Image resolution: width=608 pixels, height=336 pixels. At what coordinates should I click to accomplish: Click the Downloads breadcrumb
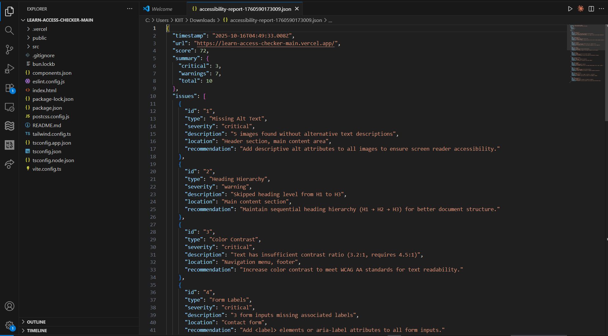pyautogui.click(x=203, y=20)
